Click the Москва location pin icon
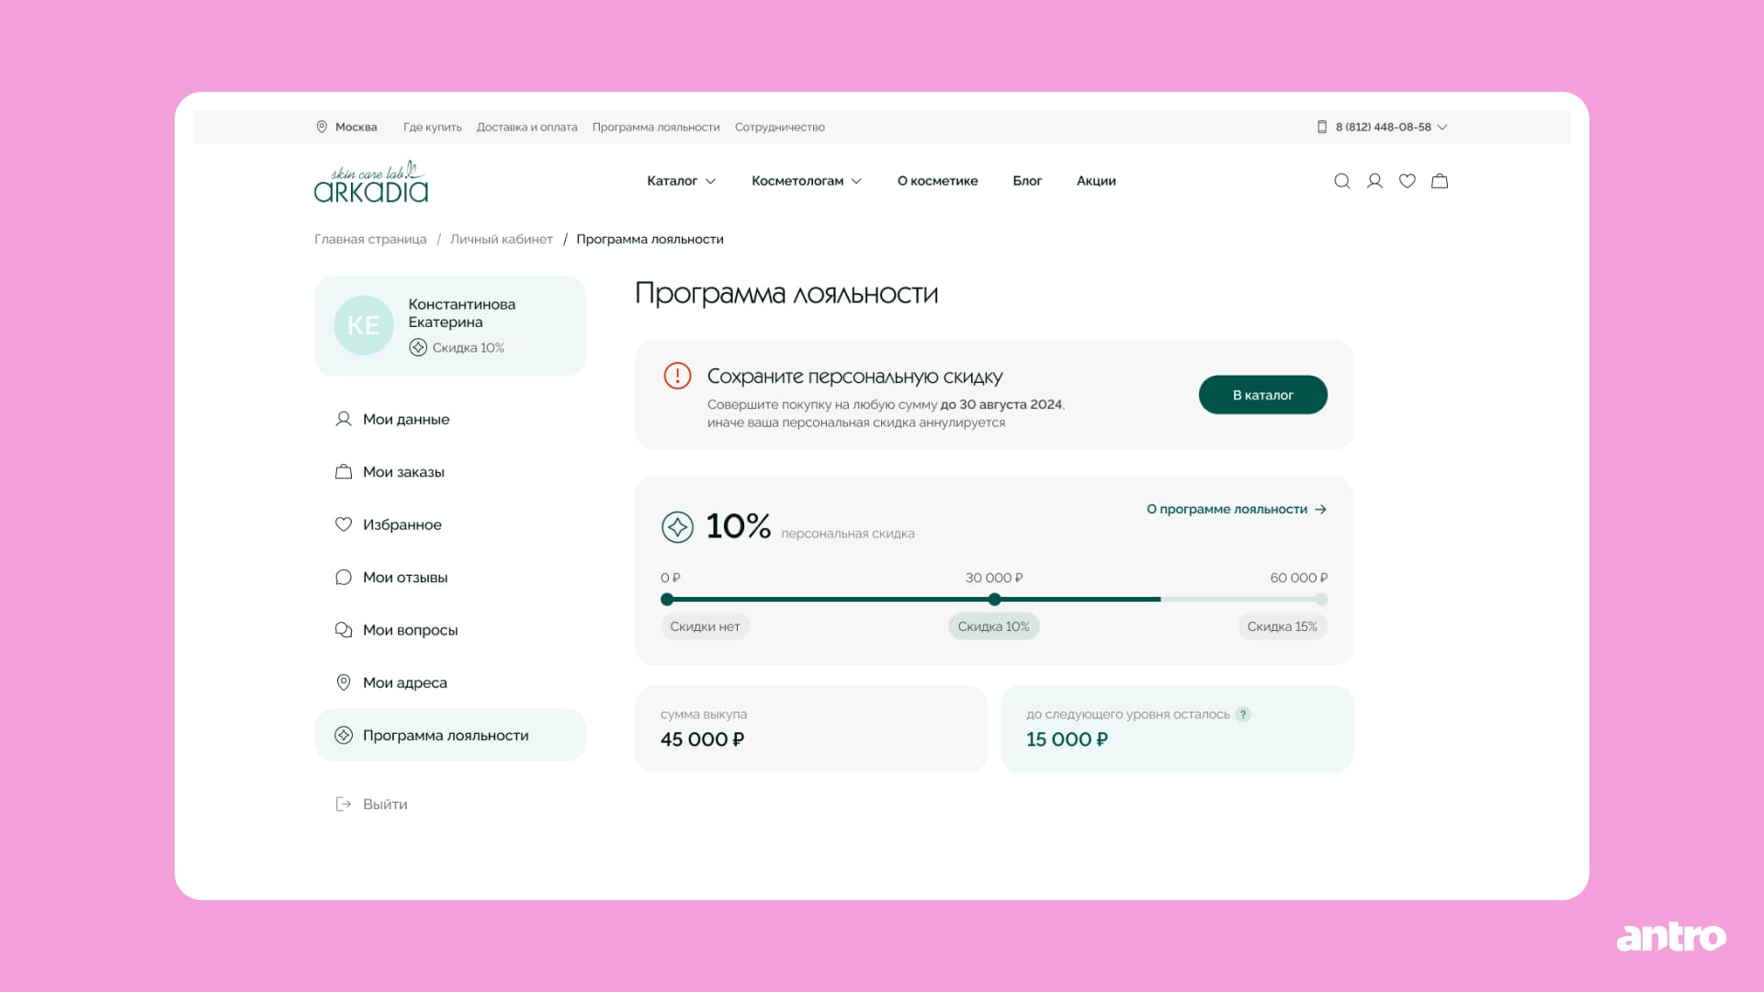This screenshot has height=992, width=1764. point(322,127)
